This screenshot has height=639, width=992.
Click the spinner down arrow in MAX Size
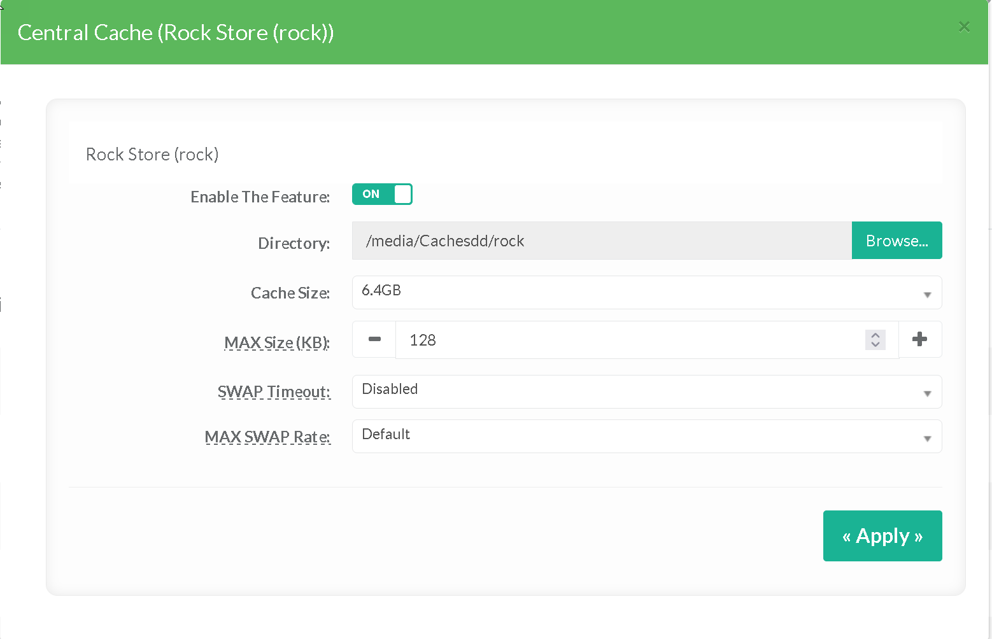(x=875, y=344)
